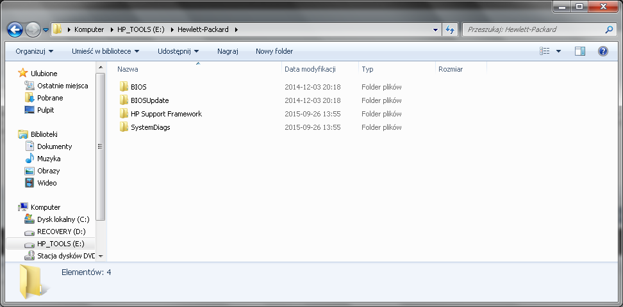Open the recent pages dropdown arrow
The width and height of the screenshot is (623, 307).
tap(46, 30)
